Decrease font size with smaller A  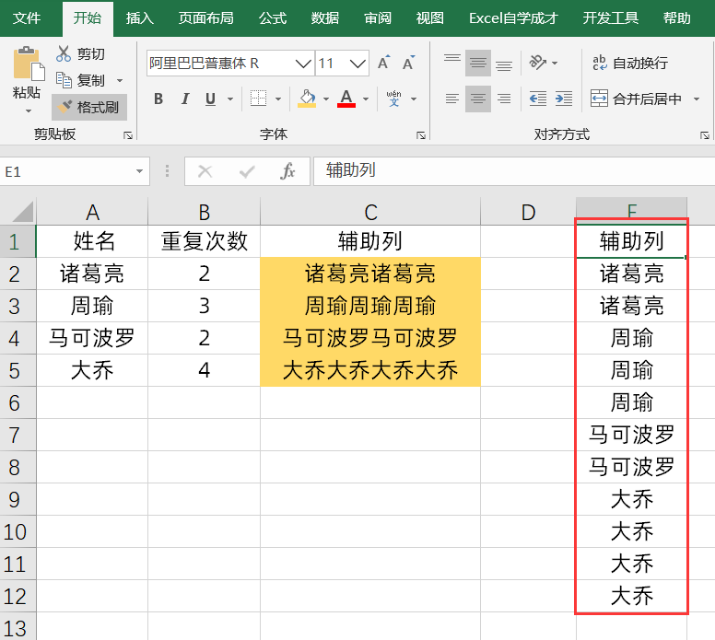click(x=408, y=63)
